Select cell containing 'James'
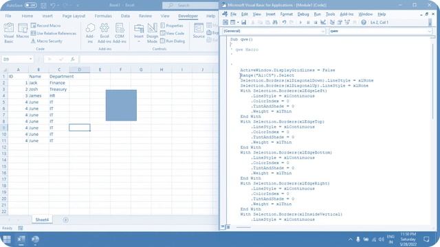440x247 pixels. click(x=38, y=96)
